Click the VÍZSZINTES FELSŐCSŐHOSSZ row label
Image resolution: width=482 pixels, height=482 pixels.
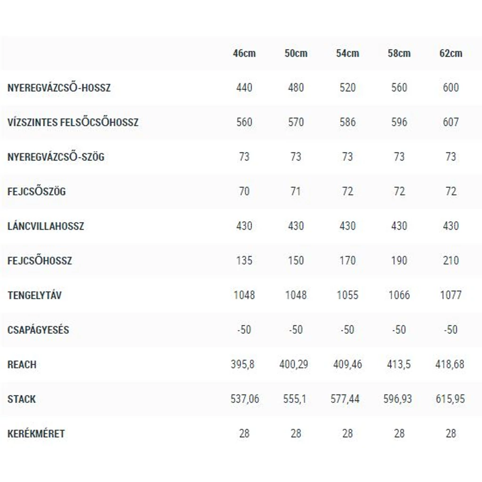pyautogui.click(x=73, y=122)
